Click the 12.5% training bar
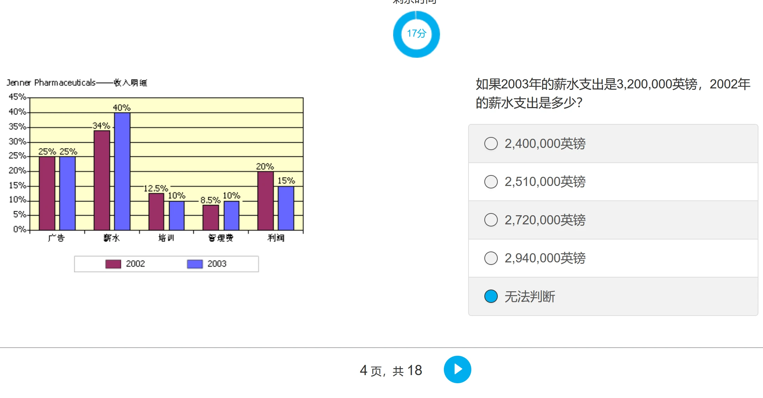Image resolution: width=763 pixels, height=398 pixels. (x=156, y=212)
